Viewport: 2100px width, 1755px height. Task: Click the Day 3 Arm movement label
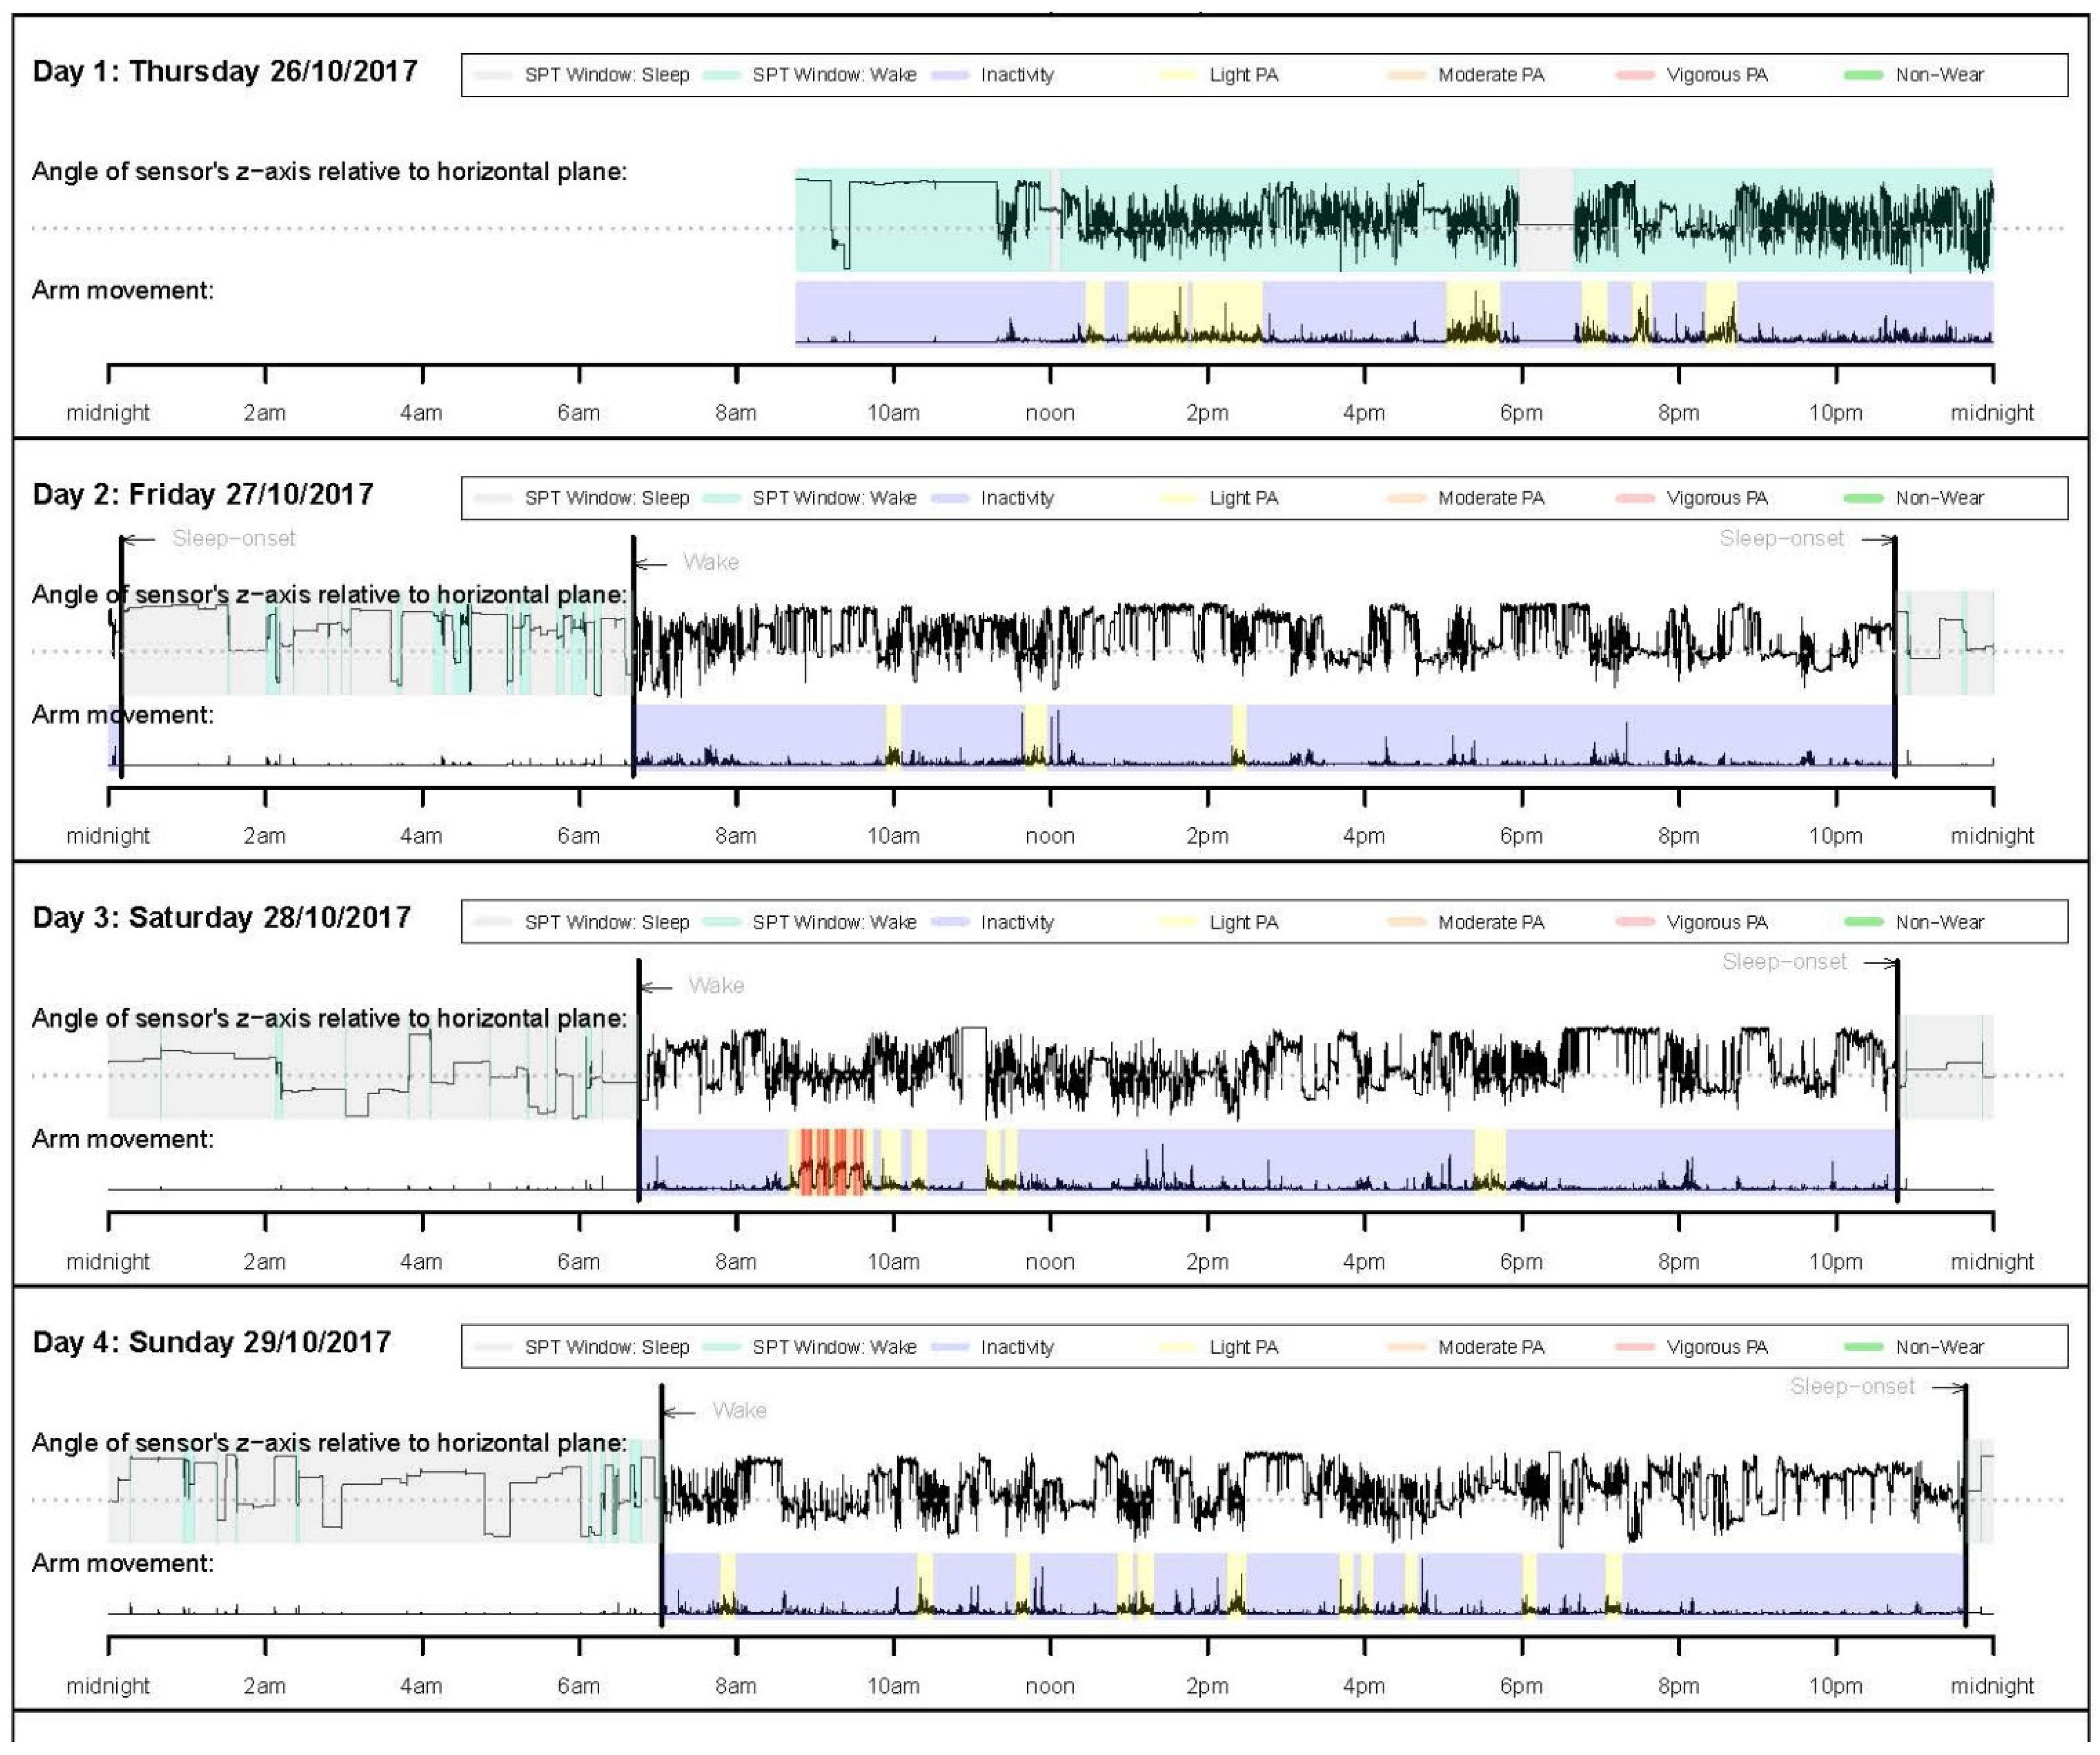tap(123, 1139)
